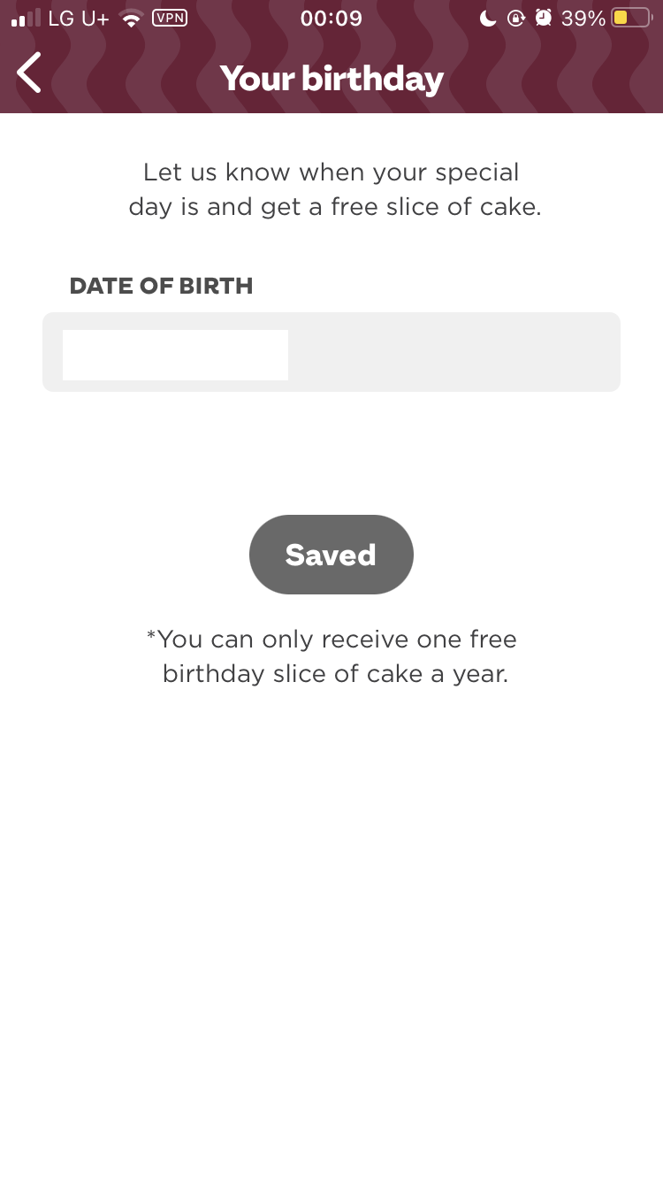Tap the cellular signal bars icon
The image size is (663, 1180).
coord(26,18)
